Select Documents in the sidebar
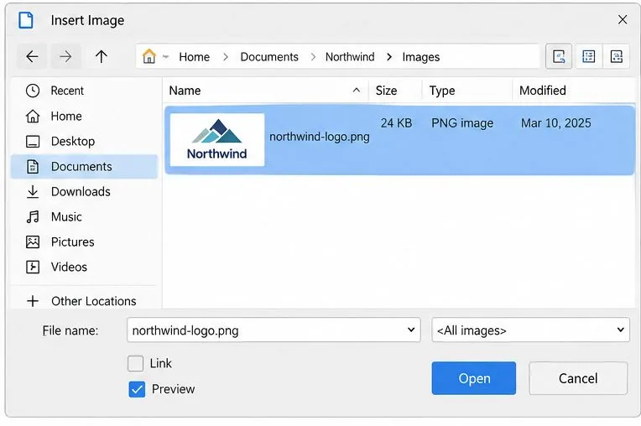The image size is (641, 426). pyautogui.click(x=84, y=167)
